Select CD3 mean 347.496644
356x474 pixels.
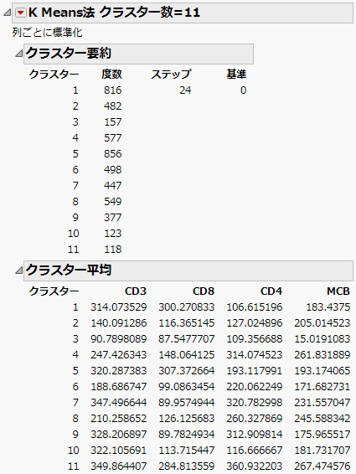(119, 403)
